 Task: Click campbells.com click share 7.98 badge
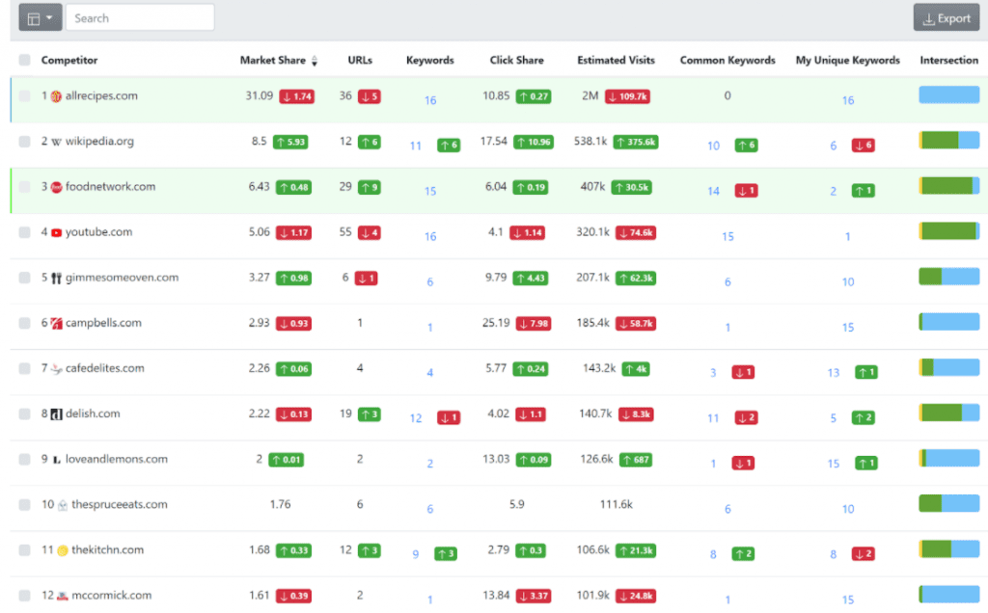(x=533, y=324)
